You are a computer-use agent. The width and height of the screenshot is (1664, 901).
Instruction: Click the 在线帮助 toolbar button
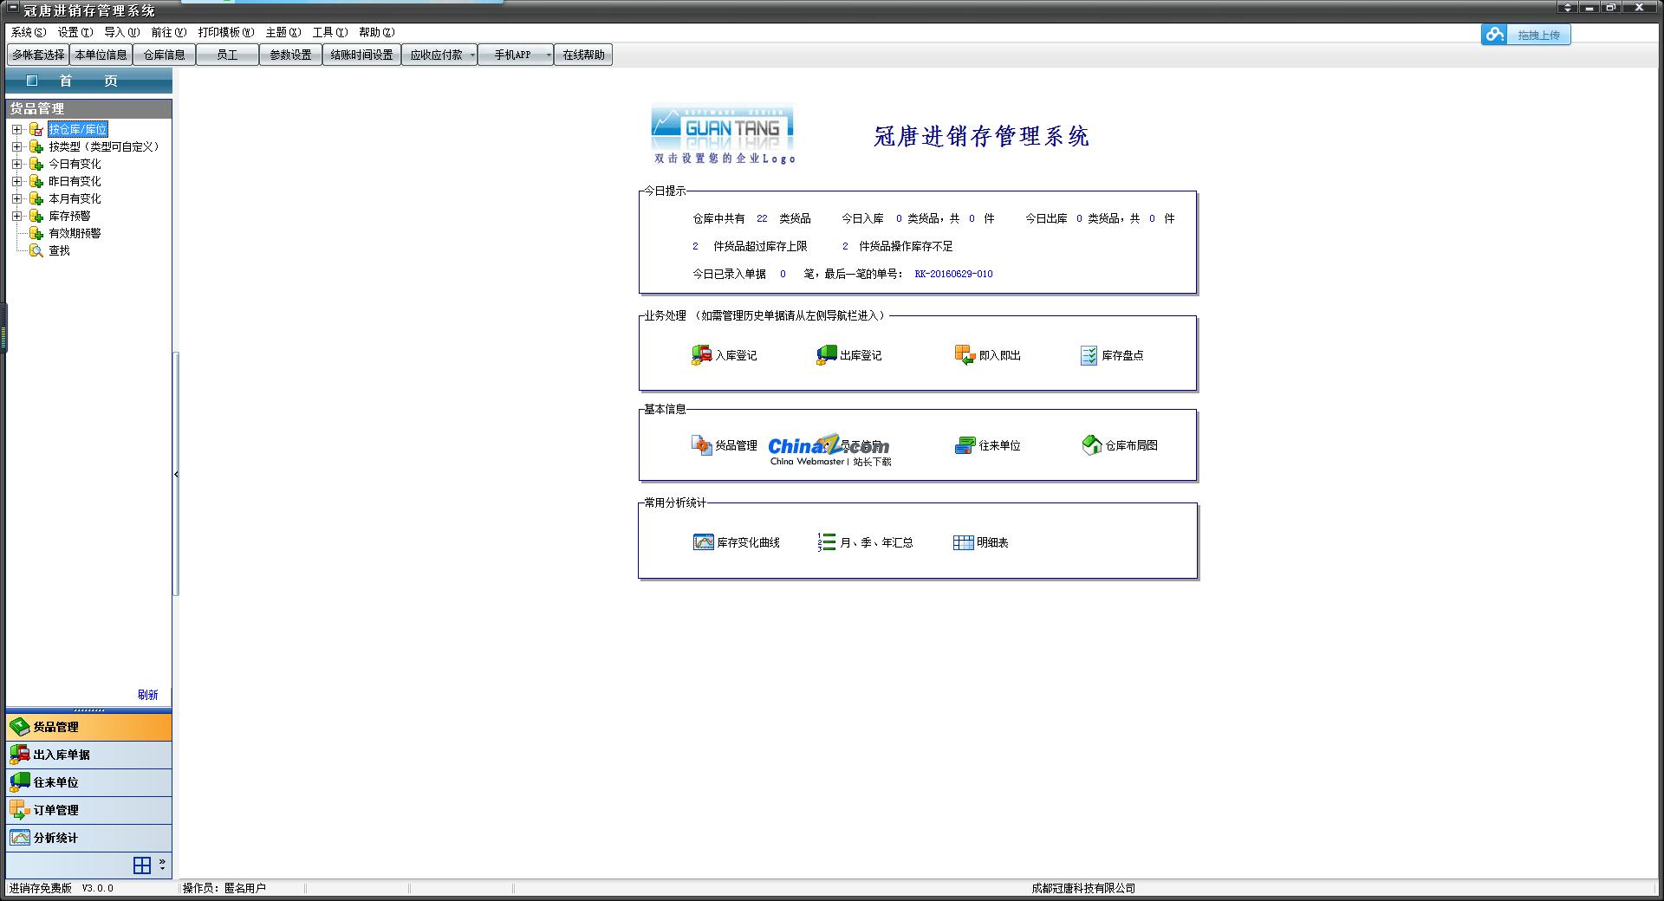tap(583, 55)
